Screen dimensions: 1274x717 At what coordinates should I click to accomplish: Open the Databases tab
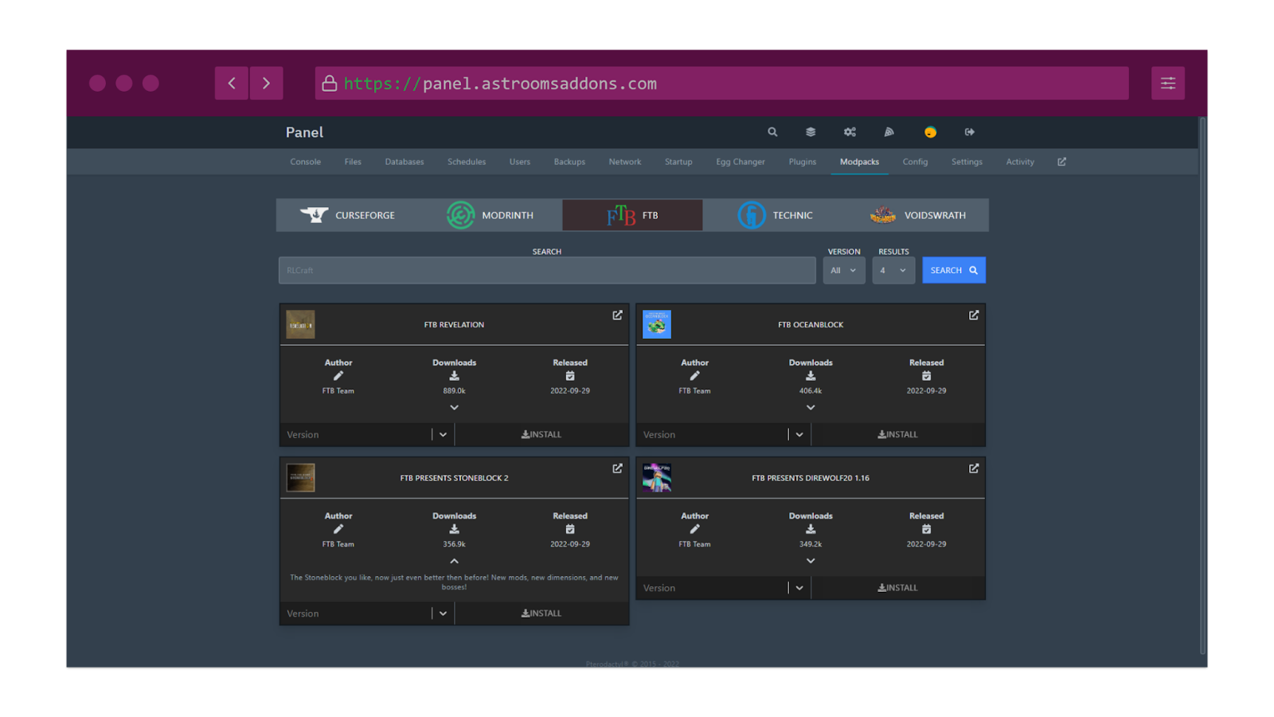click(x=404, y=162)
